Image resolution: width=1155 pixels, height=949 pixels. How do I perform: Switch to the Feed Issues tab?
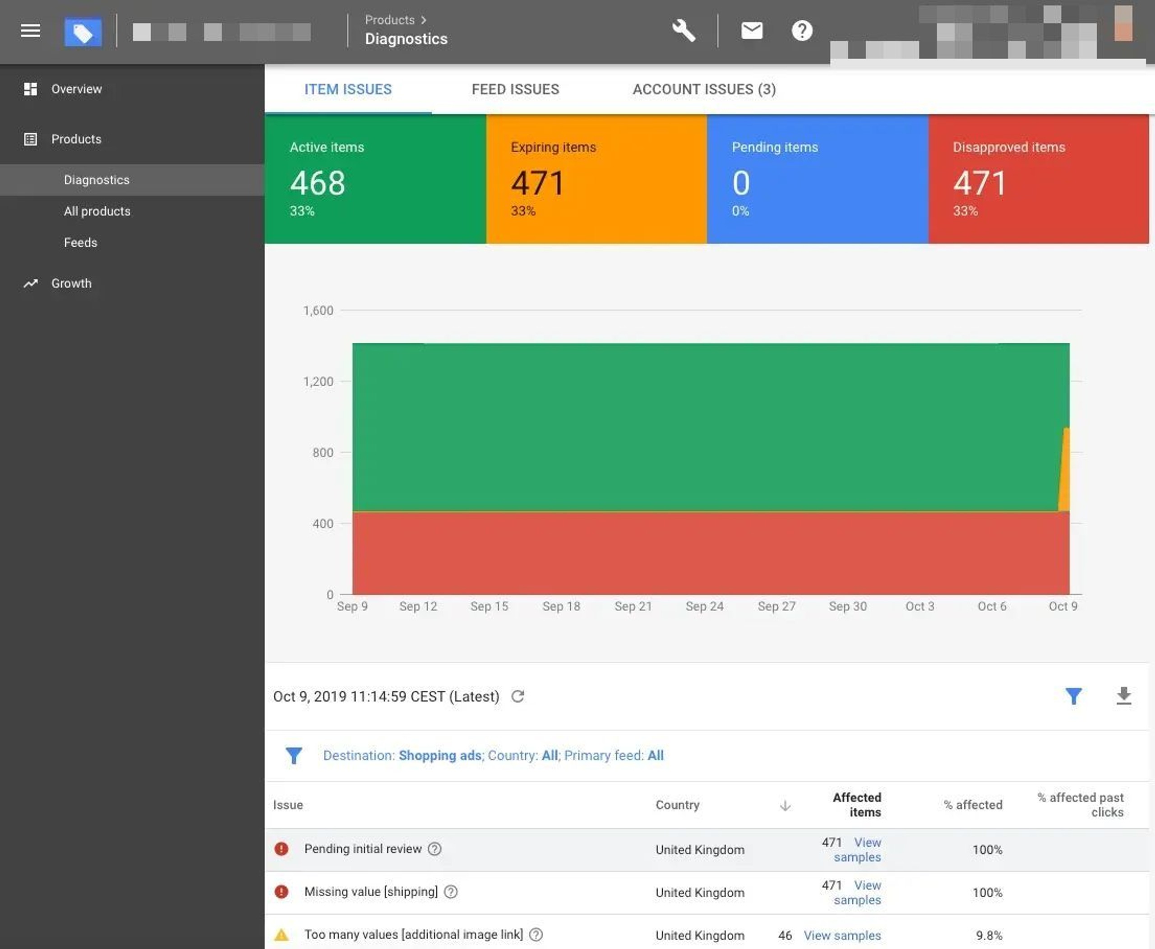pos(515,89)
